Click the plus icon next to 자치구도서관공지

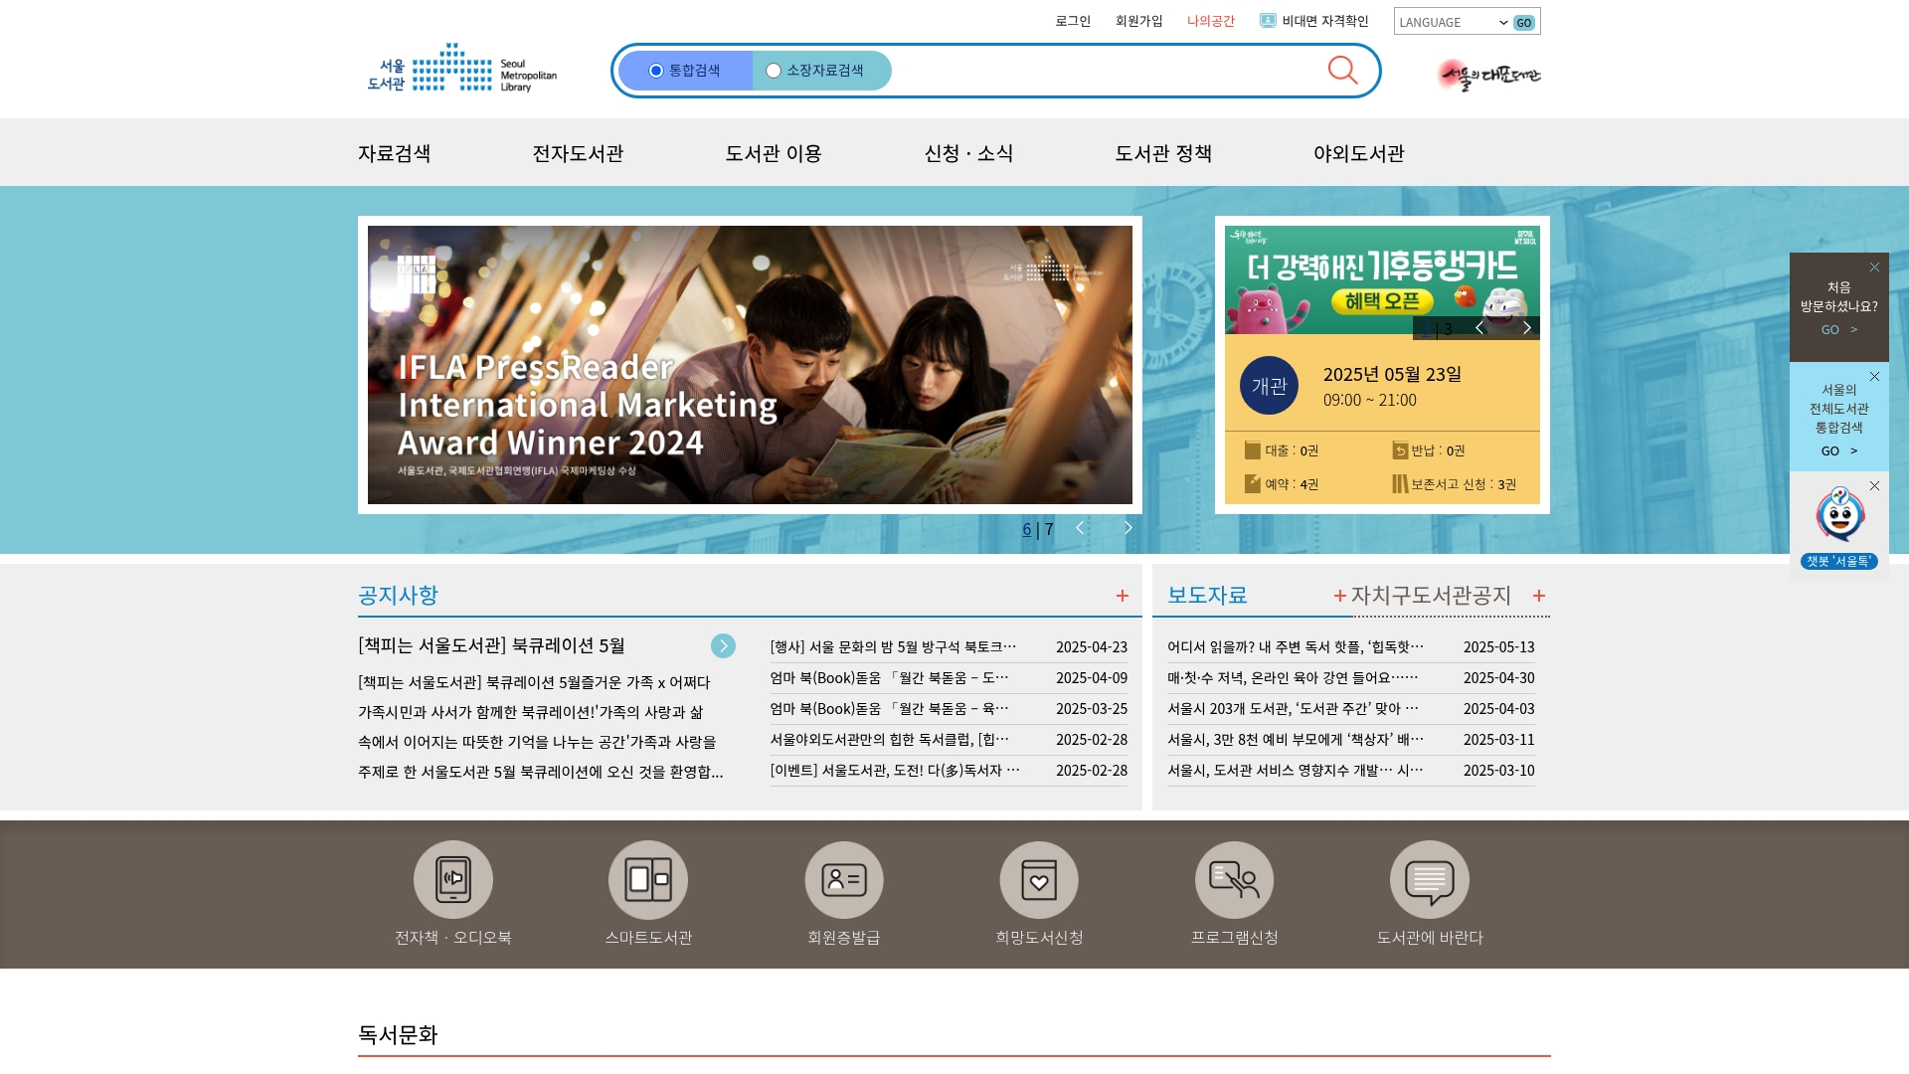pos(1539,596)
